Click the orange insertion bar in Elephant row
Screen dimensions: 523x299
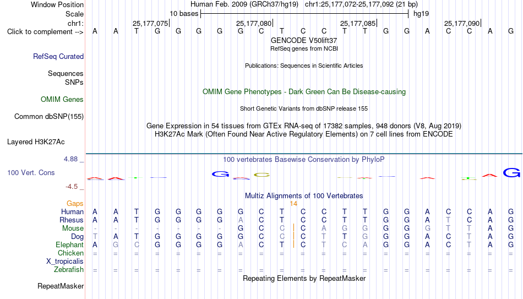pyautogui.click(x=293, y=244)
